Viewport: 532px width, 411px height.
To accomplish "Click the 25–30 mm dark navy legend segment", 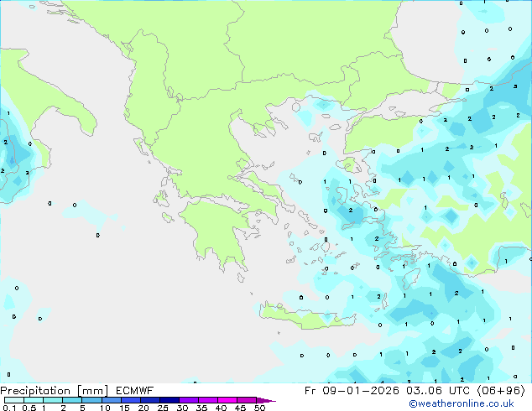I will pyautogui.click(x=170, y=400).
